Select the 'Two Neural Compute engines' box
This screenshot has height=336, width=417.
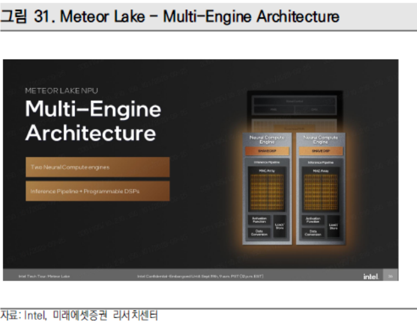point(97,167)
